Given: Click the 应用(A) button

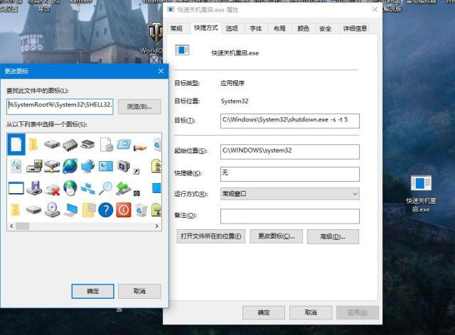Looking at the screenshot, I should (x=358, y=312).
